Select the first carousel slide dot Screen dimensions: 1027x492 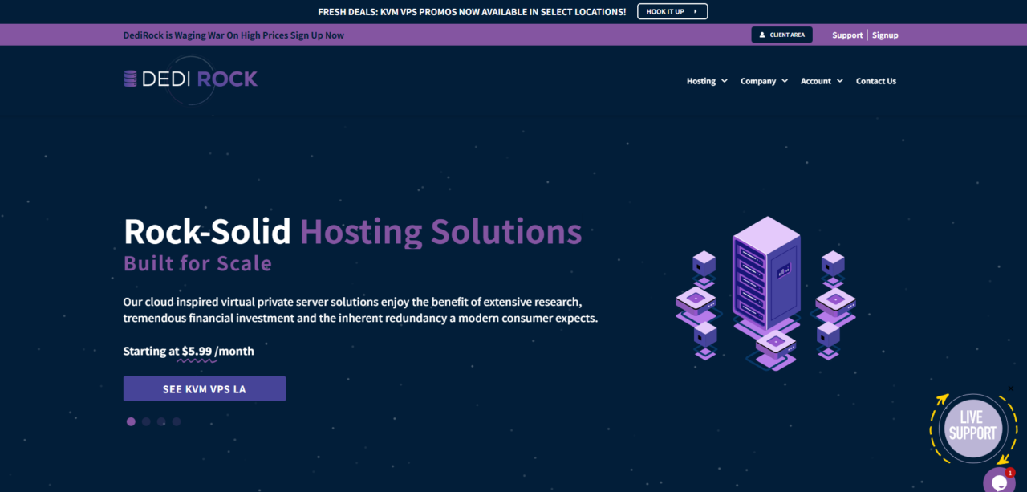131,421
